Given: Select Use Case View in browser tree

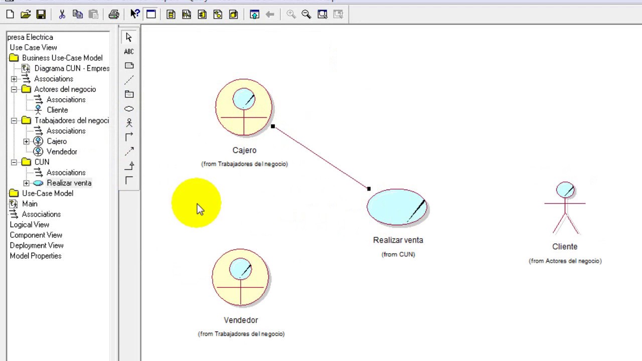Looking at the screenshot, I should point(34,47).
